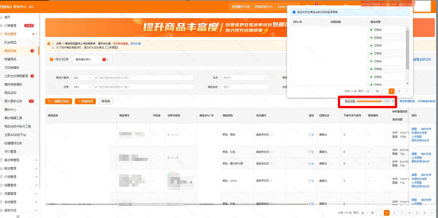Open 图片更新任务 in the sidebar menu
This screenshot has height=218, width=438.
(x=13, y=101)
